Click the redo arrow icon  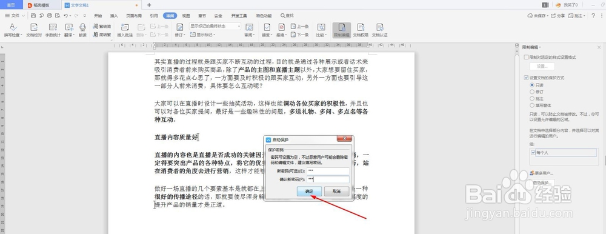click(x=76, y=16)
